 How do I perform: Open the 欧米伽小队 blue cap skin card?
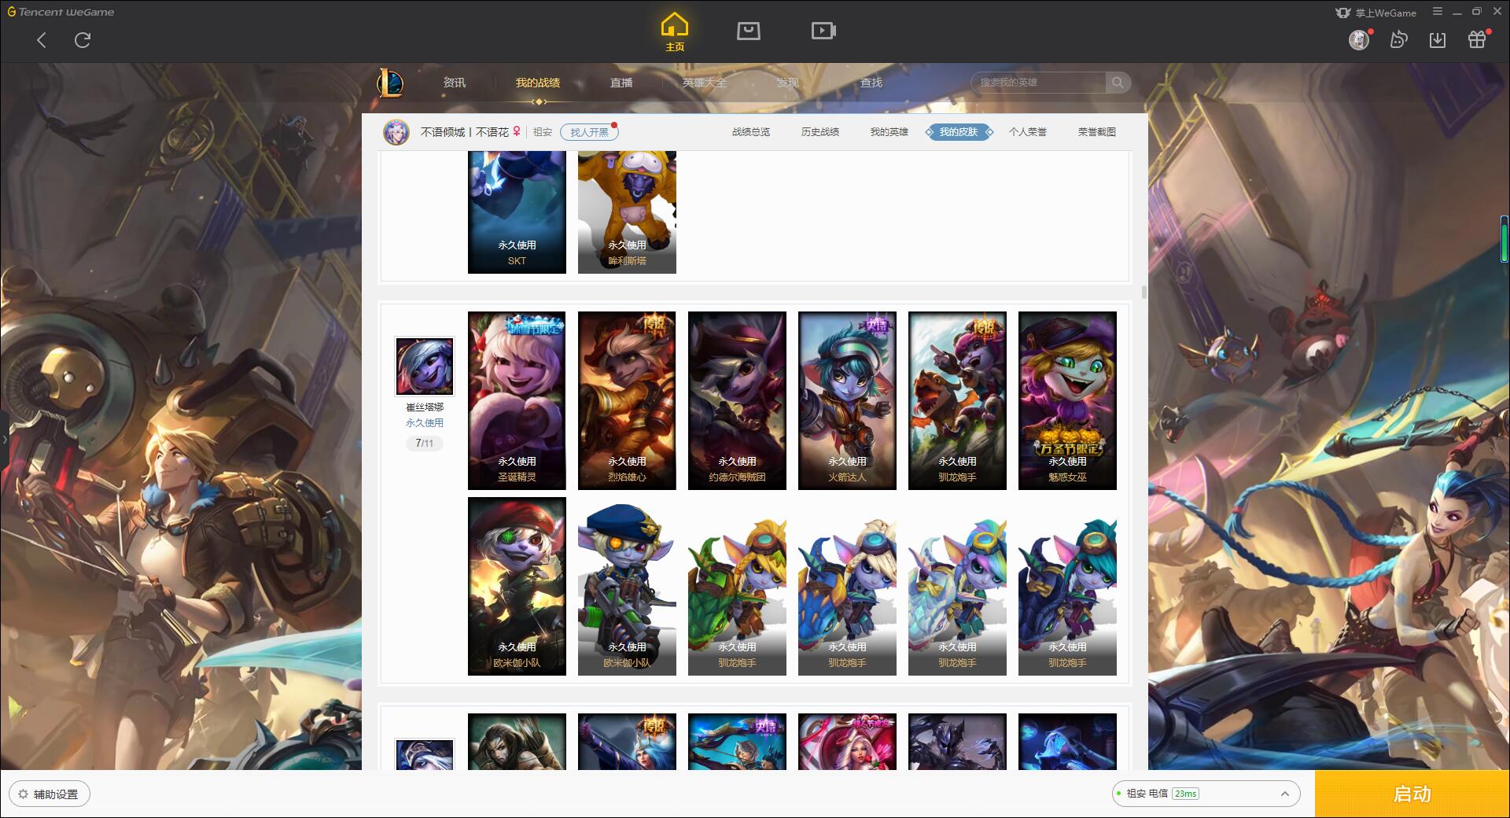click(627, 586)
